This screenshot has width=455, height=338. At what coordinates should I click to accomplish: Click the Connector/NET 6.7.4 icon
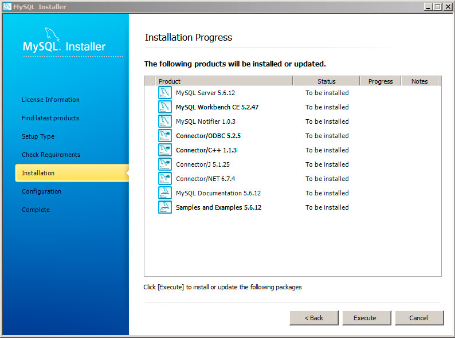tap(165, 179)
